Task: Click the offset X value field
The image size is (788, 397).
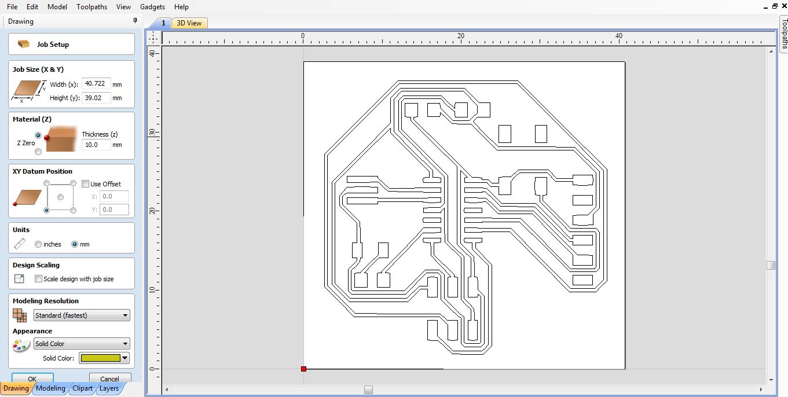Action: (x=114, y=196)
